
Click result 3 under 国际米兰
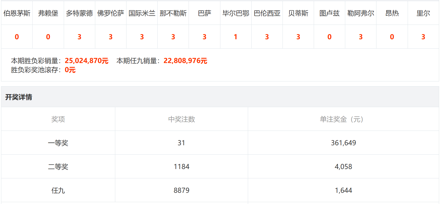142,37
